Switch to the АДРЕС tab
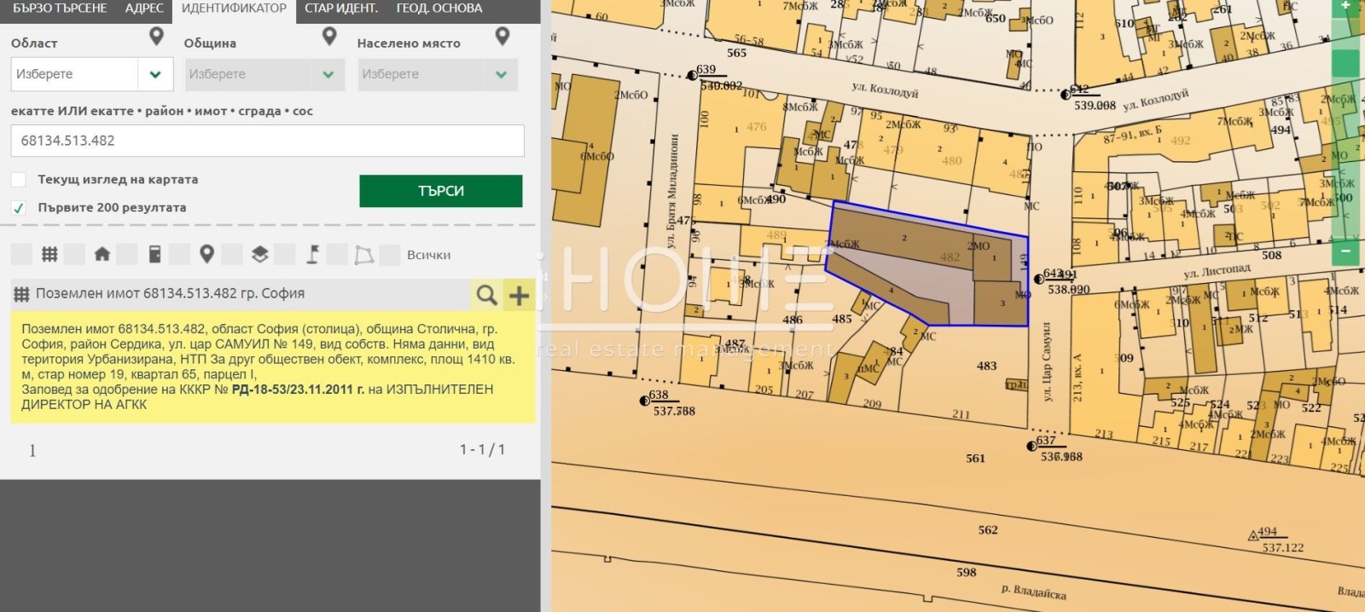 point(143,9)
